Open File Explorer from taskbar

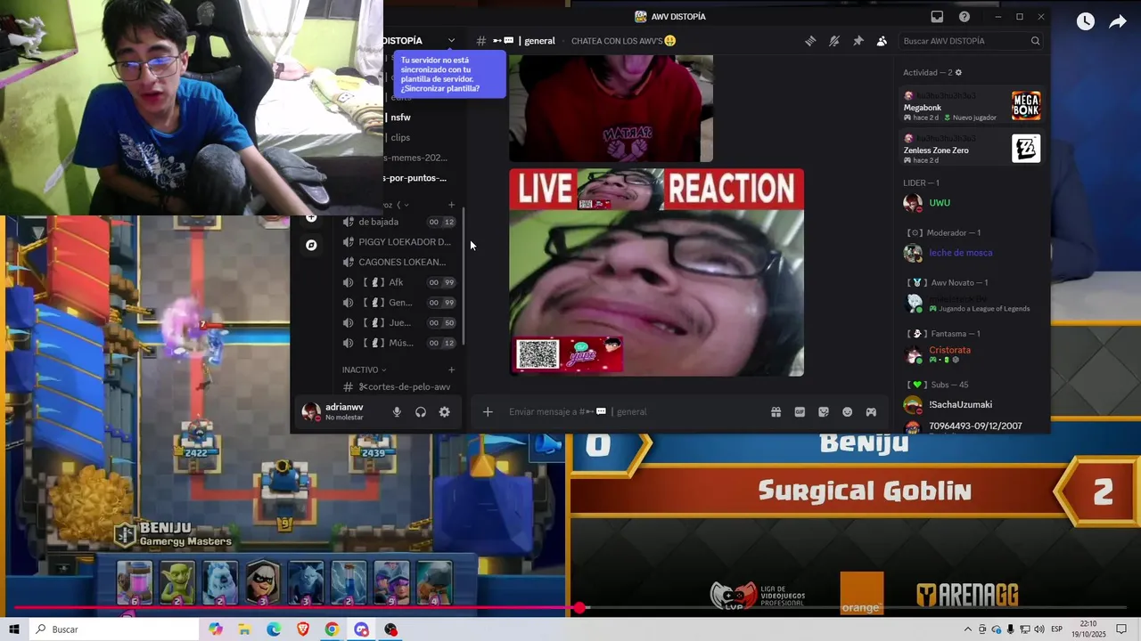244,629
